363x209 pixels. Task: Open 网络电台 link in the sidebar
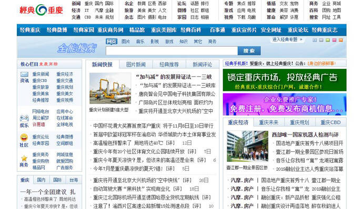coord(41,111)
